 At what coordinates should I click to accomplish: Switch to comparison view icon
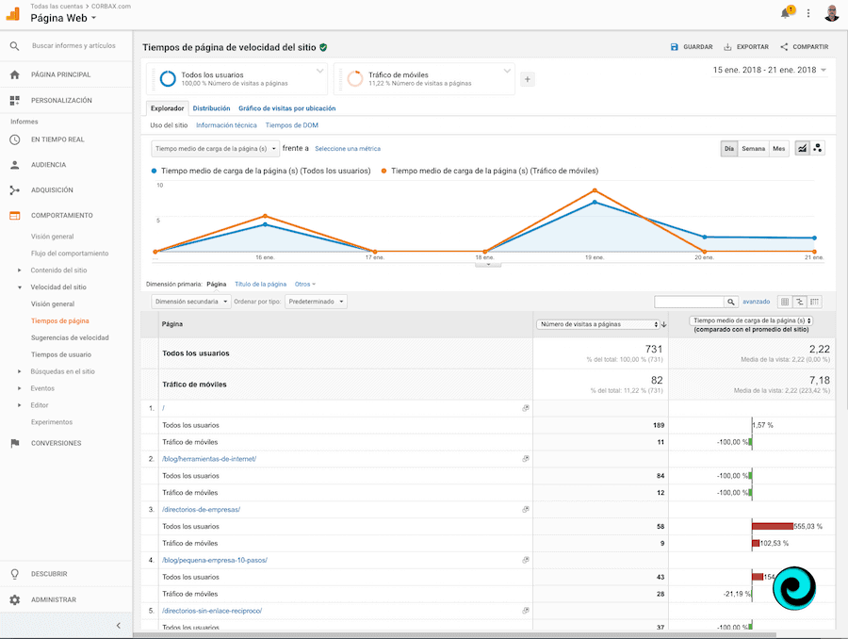pos(799,302)
